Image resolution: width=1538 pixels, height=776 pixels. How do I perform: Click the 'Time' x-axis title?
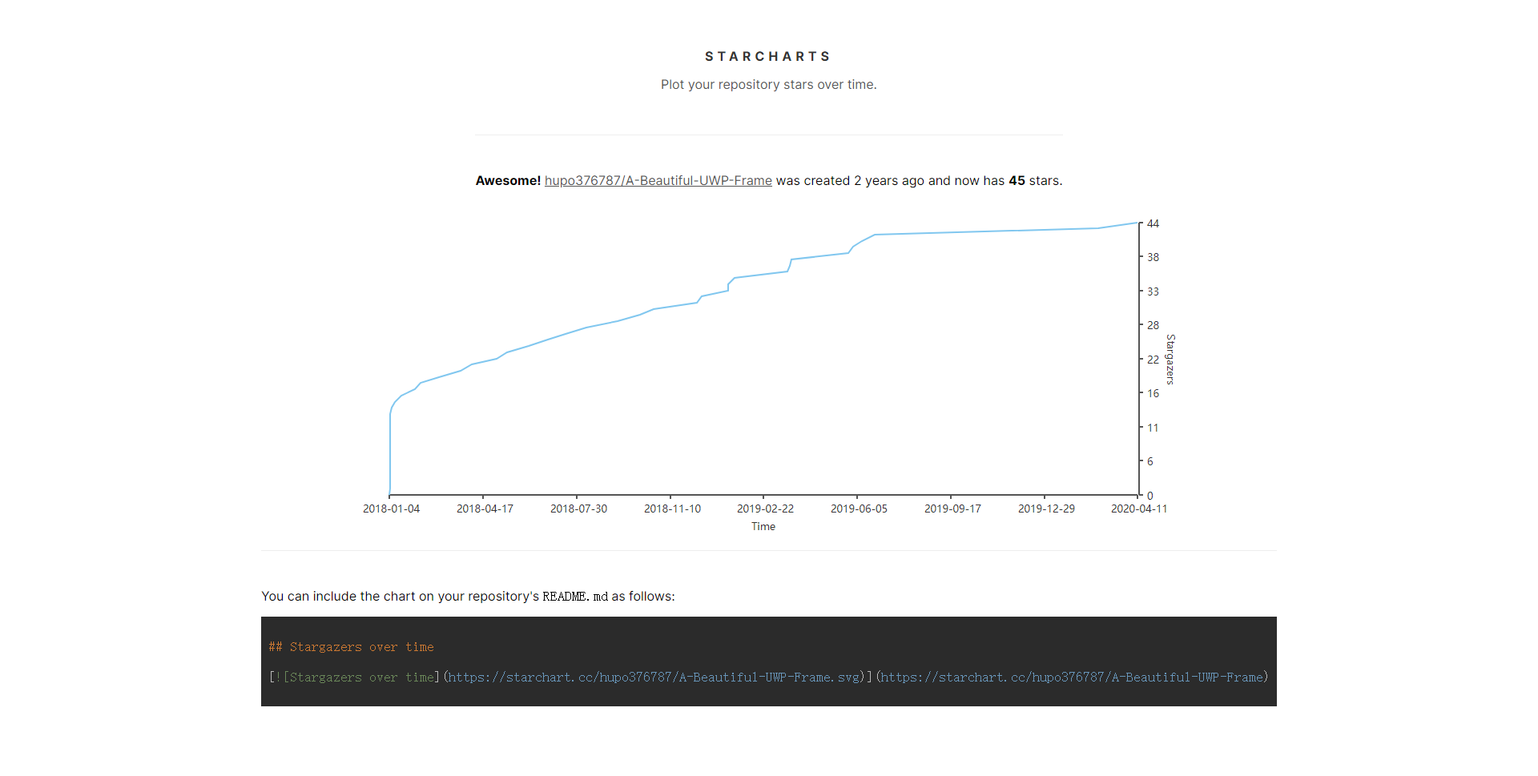763,527
